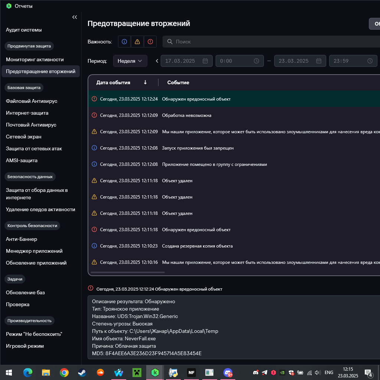
Task: Collapse the sidebar with the double-chevron icon
Action: (x=74, y=17)
